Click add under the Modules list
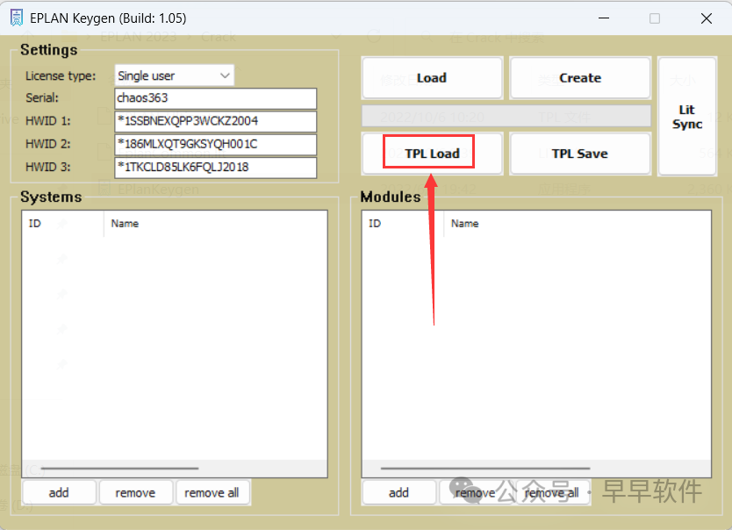732x530 pixels. [x=398, y=492]
